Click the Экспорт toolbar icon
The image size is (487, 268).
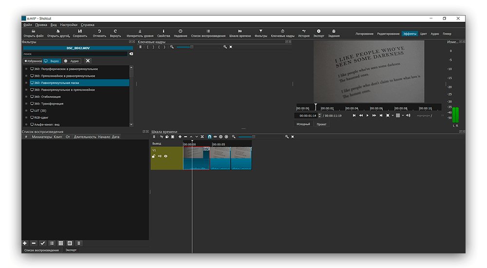tap(318, 33)
